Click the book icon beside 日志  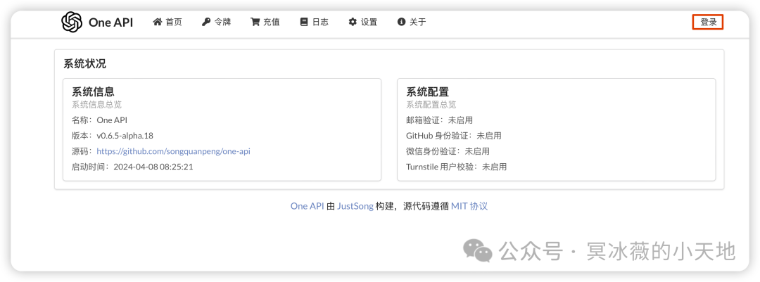point(304,22)
